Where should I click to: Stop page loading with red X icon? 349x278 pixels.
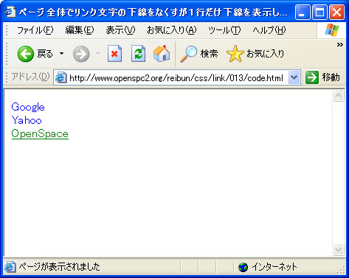114,54
